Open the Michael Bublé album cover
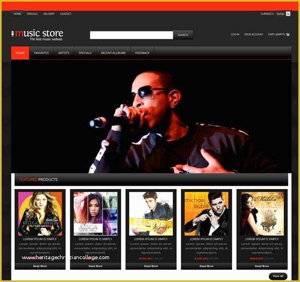This screenshot has width=300, height=282. coord(206,213)
